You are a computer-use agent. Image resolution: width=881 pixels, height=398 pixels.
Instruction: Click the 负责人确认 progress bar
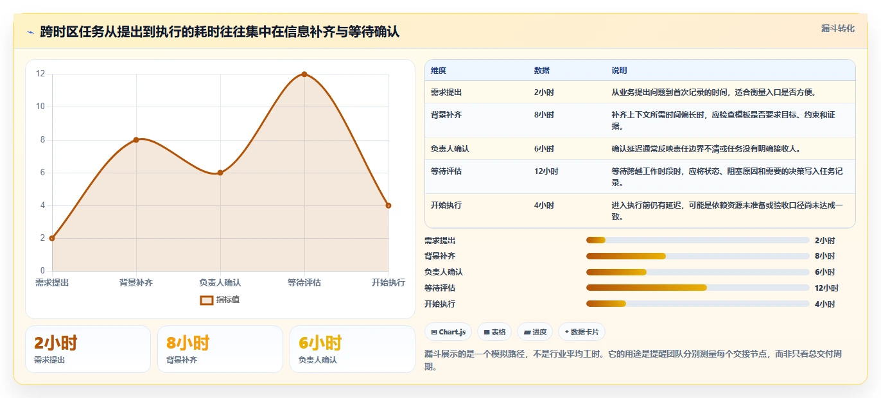(697, 272)
